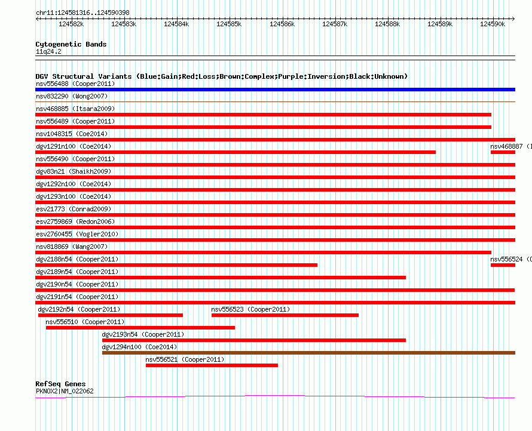Select dgv2193n54 (Cooper2011) label
This screenshot has width=532, height=431.
(x=143, y=334)
